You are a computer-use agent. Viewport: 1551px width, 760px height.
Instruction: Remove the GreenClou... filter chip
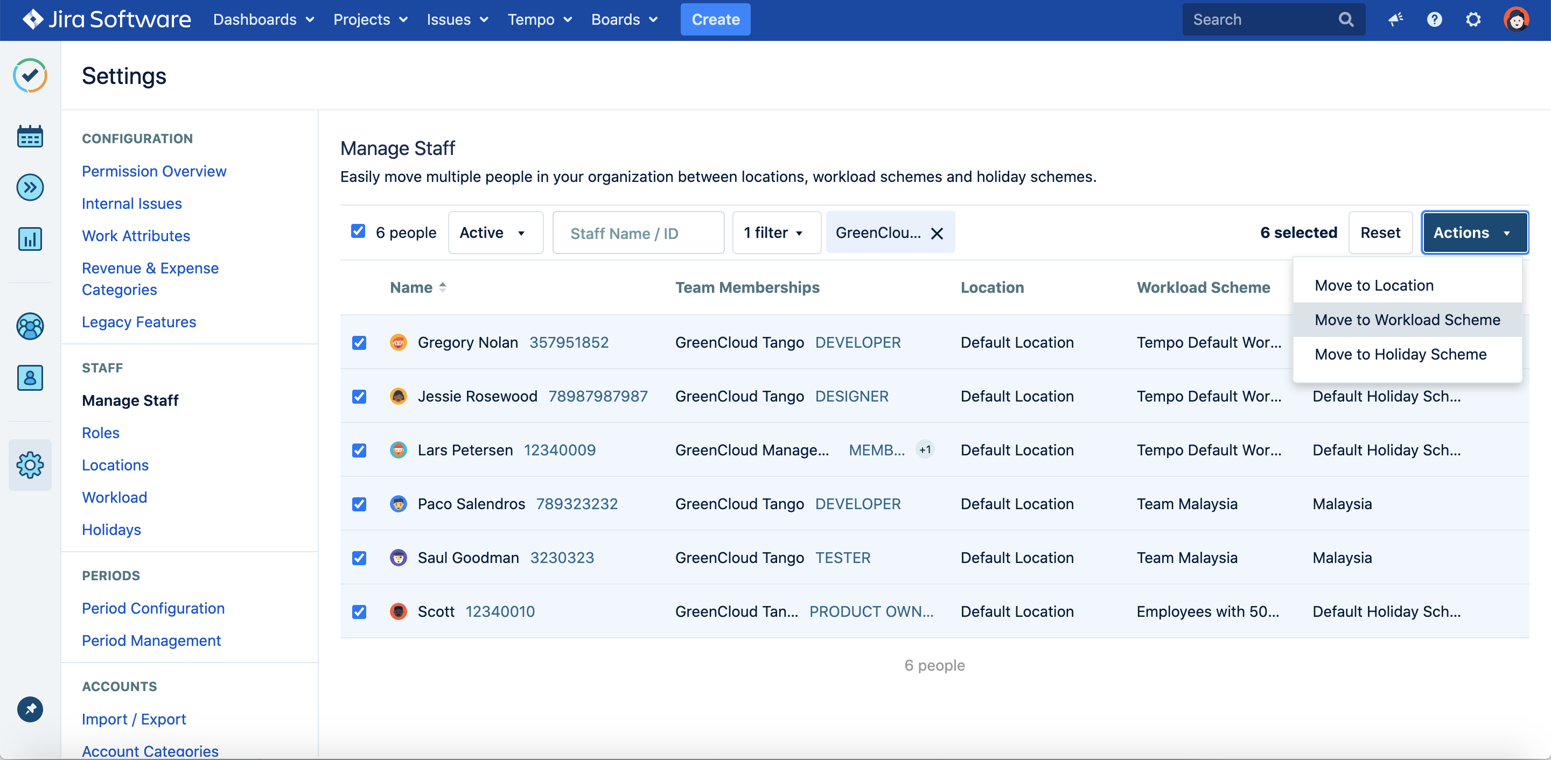pos(937,234)
